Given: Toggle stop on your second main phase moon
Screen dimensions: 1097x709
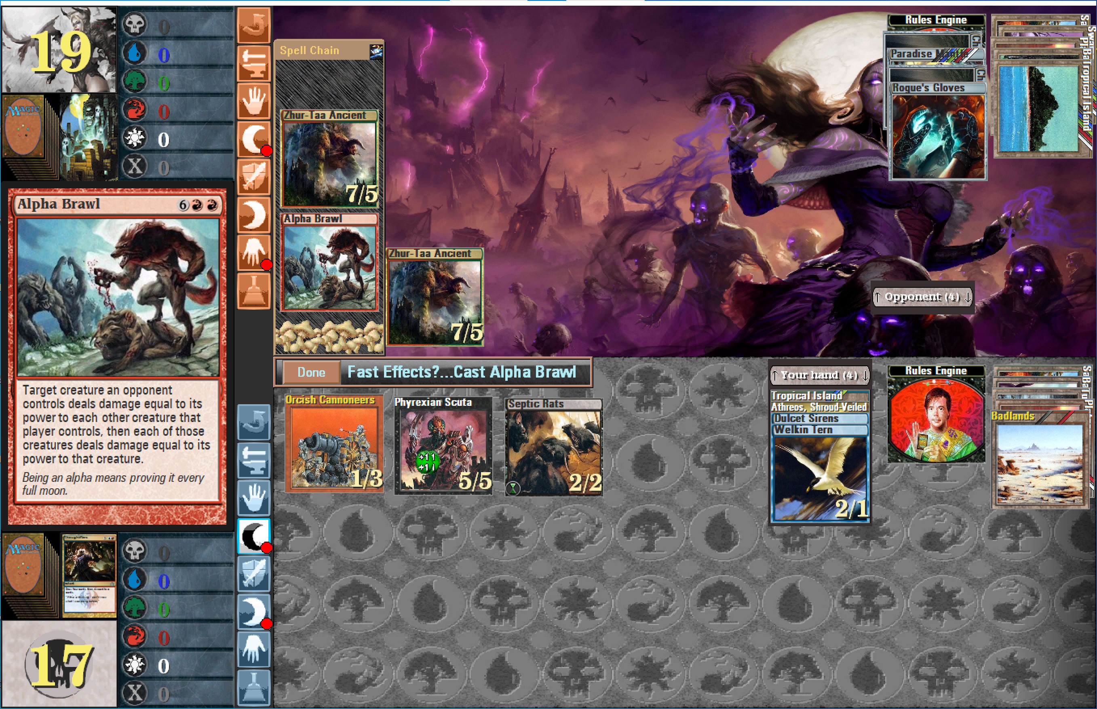Looking at the screenshot, I should tap(254, 612).
